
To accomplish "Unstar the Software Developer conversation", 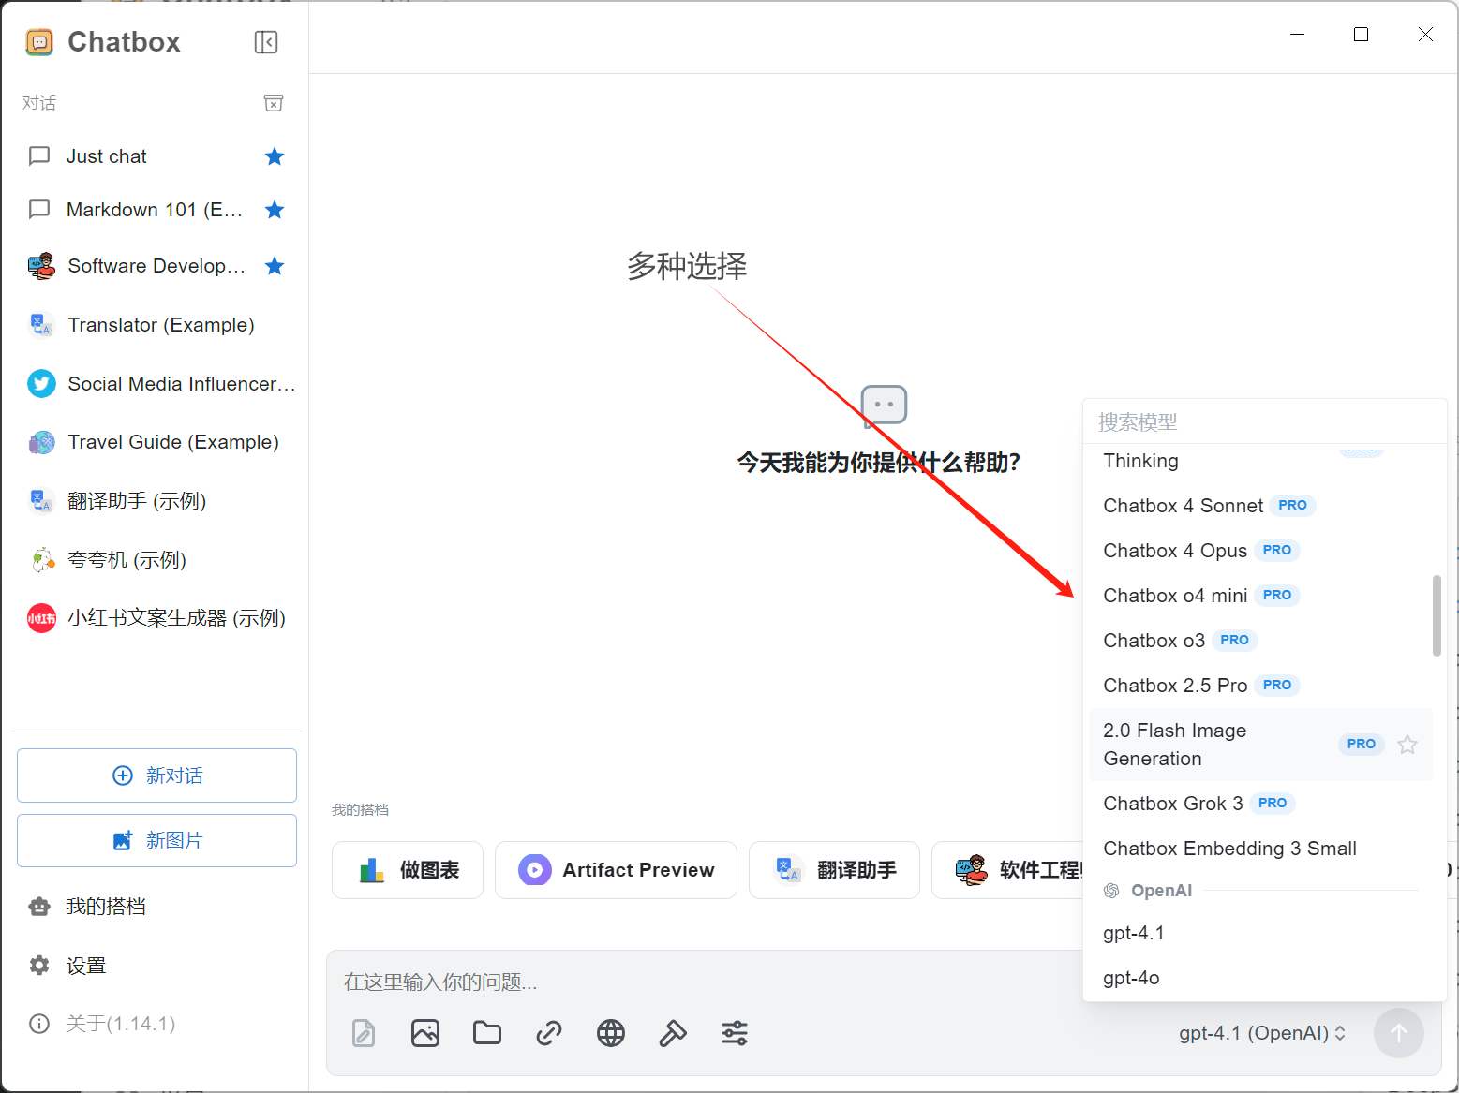I will click(275, 266).
